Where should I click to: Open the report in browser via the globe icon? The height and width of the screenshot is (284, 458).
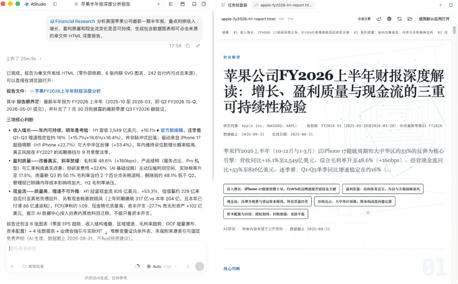(x=389, y=19)
